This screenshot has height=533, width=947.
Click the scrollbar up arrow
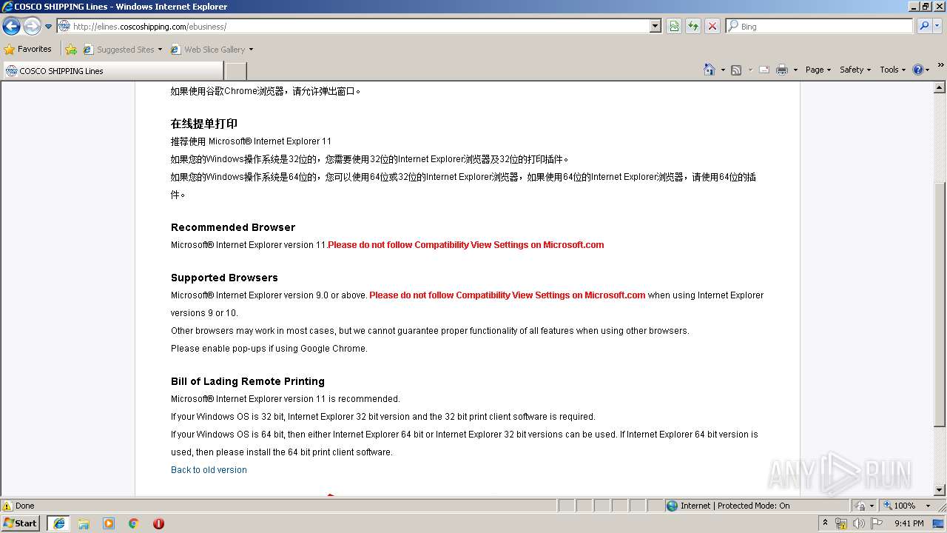tap(940, 87)
